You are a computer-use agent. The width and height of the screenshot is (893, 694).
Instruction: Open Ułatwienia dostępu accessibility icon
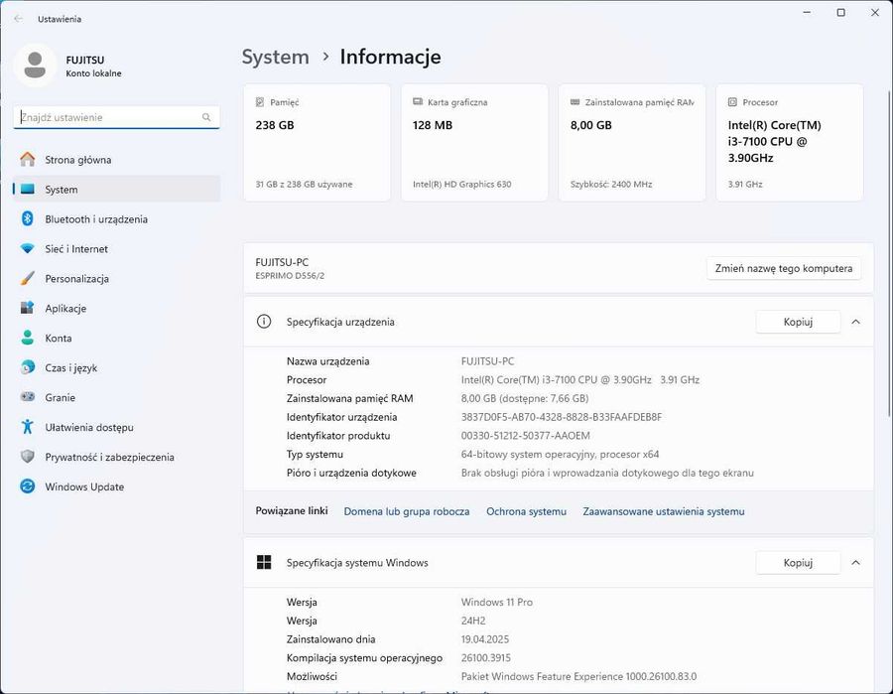click(x=28, y=428)
